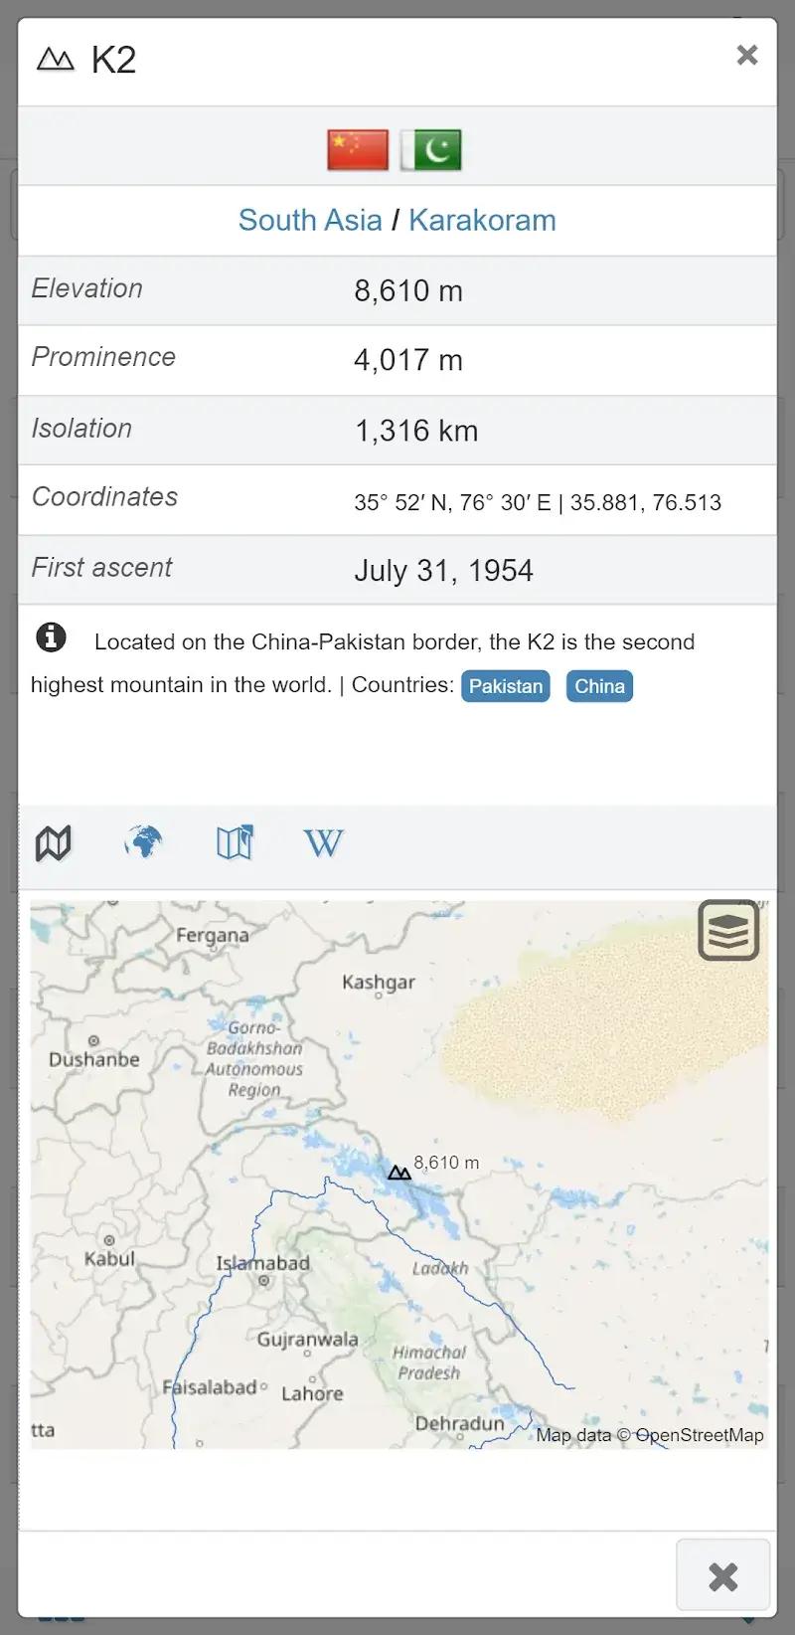Viewport: 795px width, 1635px height.
Task: Click the info icon above the description
Action: pyautogui.click(x=51, y=637)
